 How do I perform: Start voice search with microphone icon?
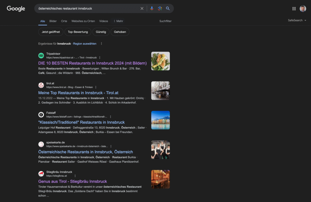click(152, 8)
